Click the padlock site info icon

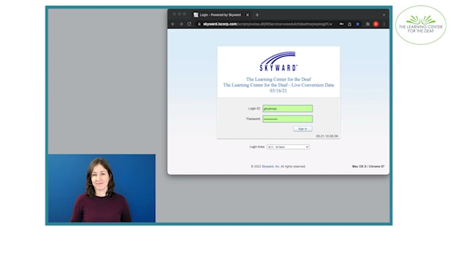coord(199,24)
